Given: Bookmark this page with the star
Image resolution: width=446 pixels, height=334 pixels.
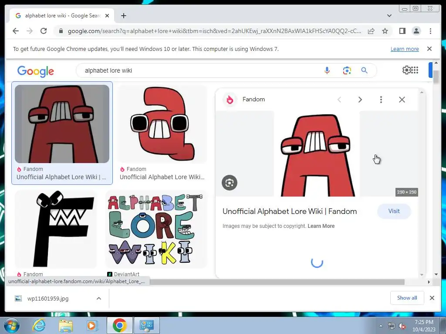Looking at the screenshot, I should (385, 31).
